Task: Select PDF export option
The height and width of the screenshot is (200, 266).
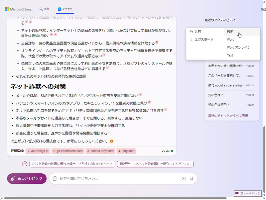Action: pos(230,32)
